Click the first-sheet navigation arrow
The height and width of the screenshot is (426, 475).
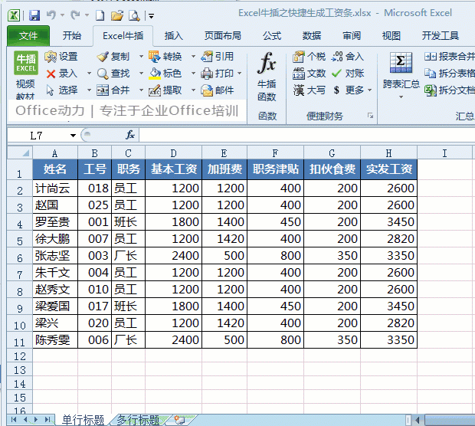click(x=14, y=420)
